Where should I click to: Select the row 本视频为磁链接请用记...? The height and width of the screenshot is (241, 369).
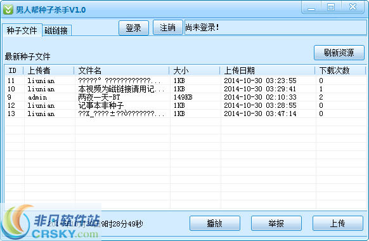coord(185,89)
